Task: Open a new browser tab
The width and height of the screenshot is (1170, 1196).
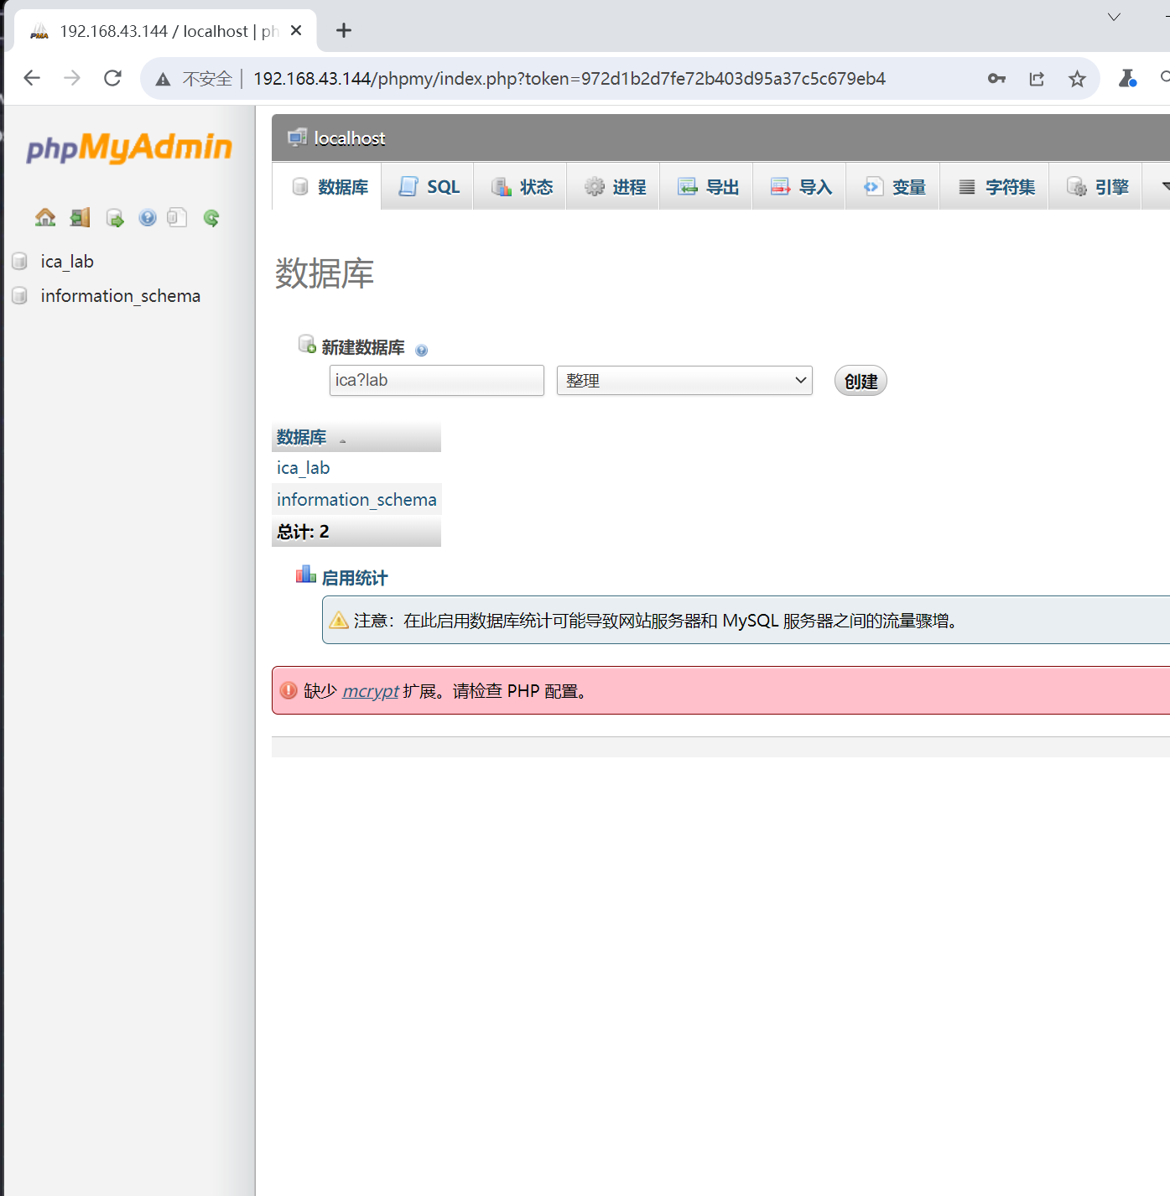Action: tap(343, 31)
